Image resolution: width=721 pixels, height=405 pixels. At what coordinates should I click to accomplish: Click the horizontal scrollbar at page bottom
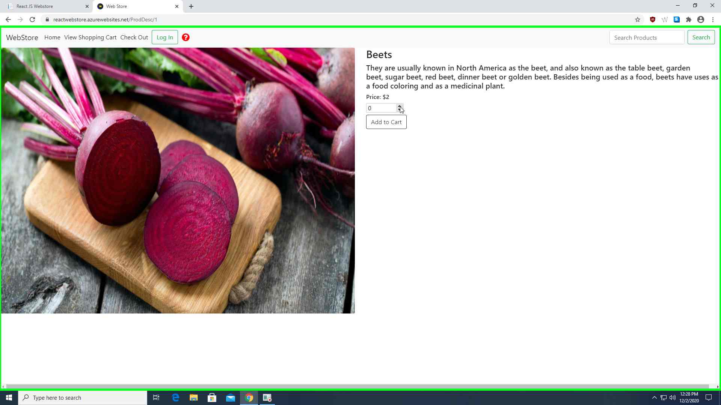357,387
